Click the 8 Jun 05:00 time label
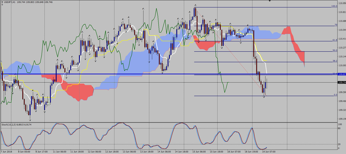Viewport: 346px width, 154px height. 24,152
